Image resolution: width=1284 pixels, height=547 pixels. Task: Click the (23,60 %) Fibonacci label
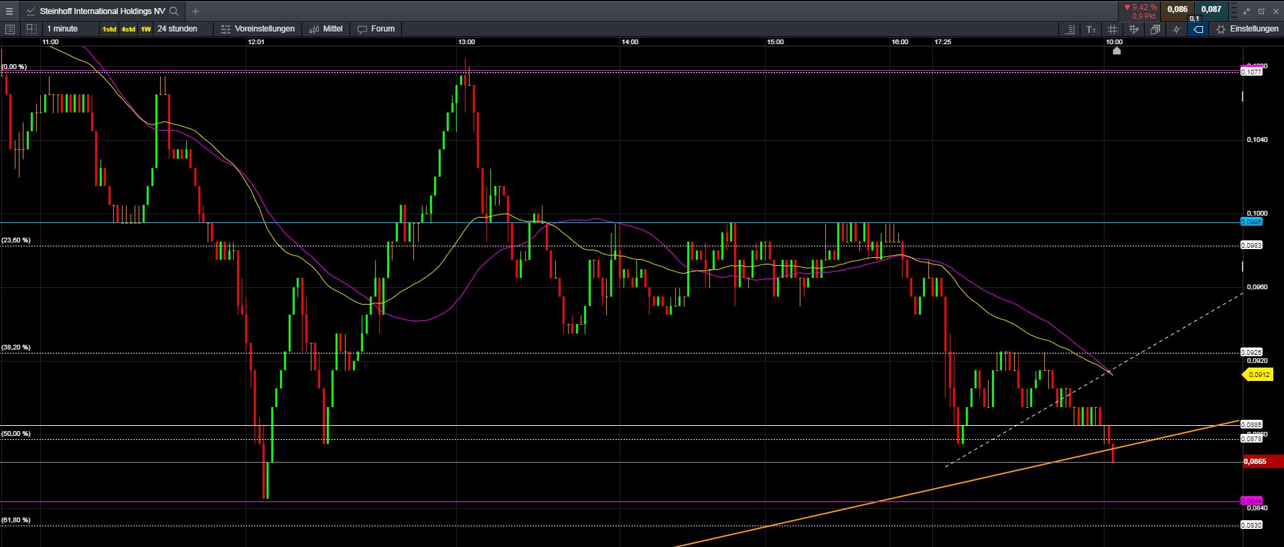tap(16, 240)
